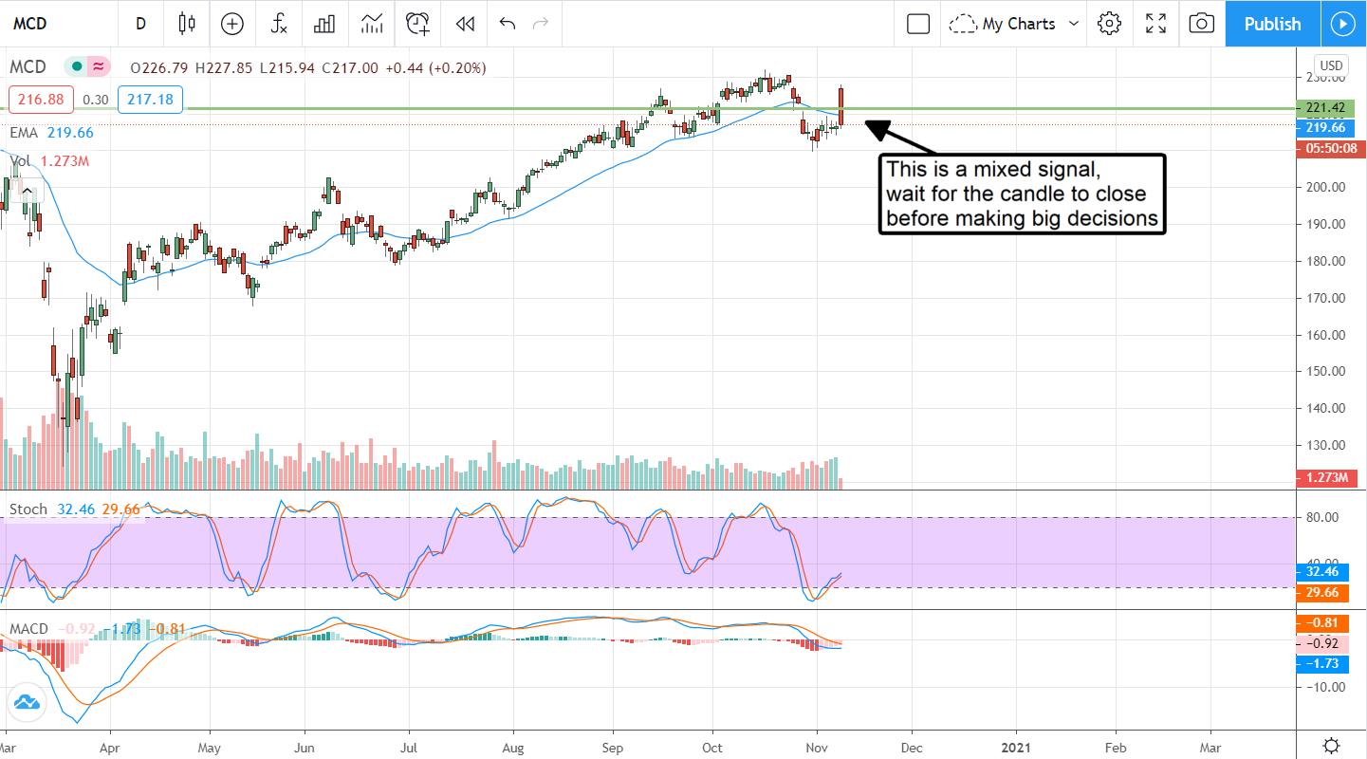Image resolution: width=1367 pixels, height=759 pixels.
Task: Open the Compare or Add Symbol tool
Action: click(x=232, y=24)
